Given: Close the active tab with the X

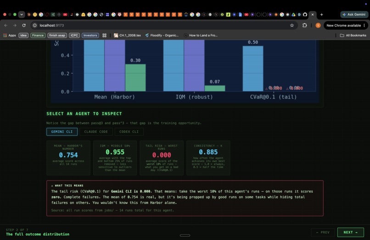Looking at the screenshot, I should coord(313,15).
